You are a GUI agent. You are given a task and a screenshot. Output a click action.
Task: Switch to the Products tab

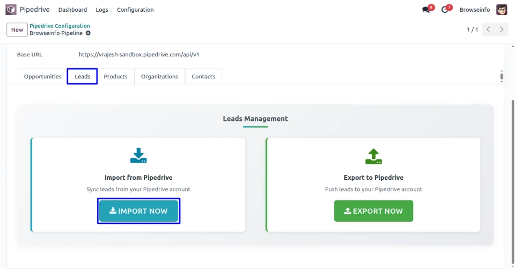115,77
